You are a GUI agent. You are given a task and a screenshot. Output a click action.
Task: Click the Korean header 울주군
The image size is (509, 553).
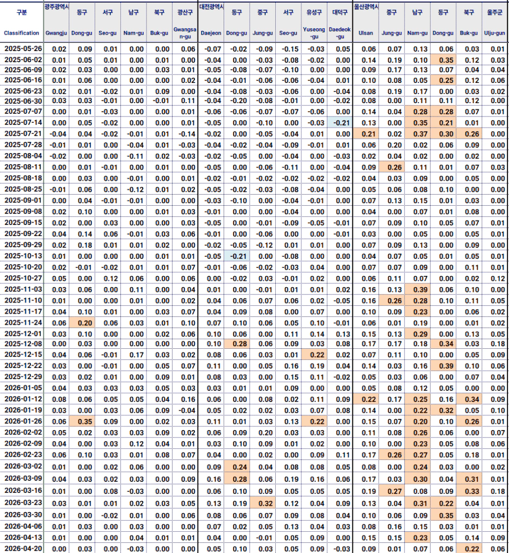494,12
